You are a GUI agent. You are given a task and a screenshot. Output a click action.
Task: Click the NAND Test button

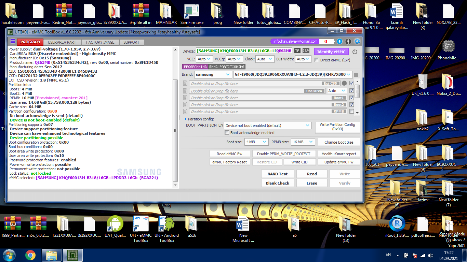pos(278,174)
